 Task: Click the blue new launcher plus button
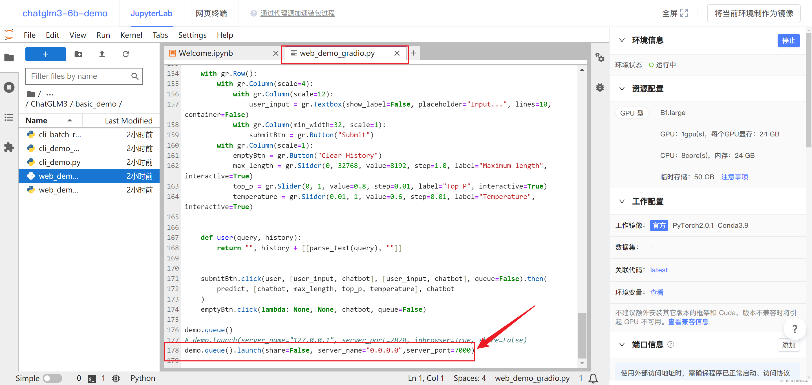[x=45, y=54]
